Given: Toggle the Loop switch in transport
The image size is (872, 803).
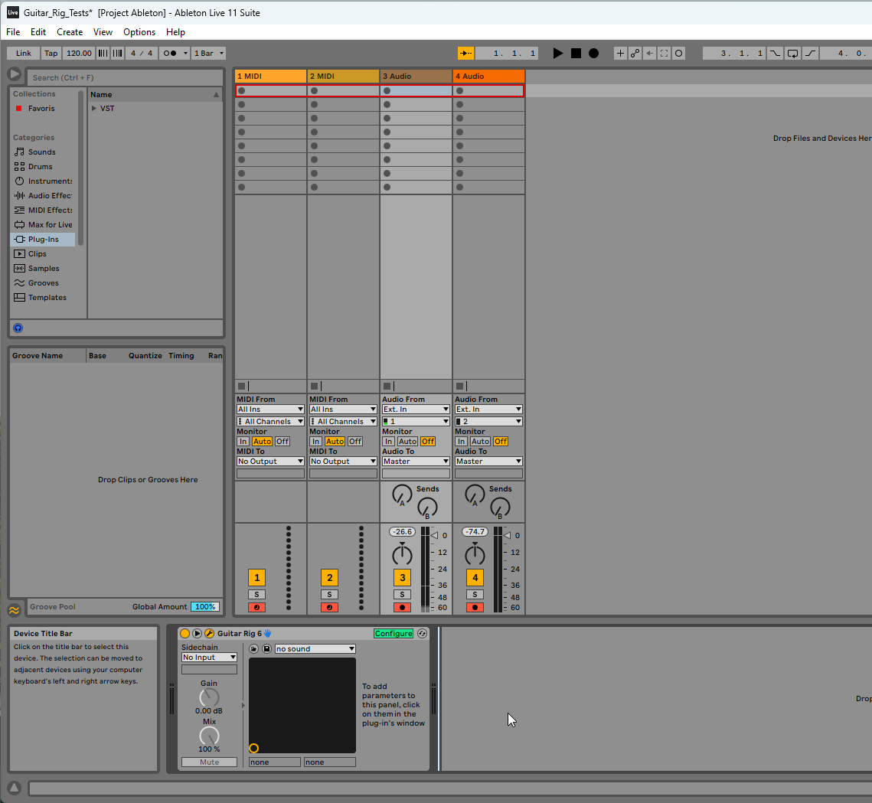Looking at the screenshot, I should pyautogui.click(x=793, y=54).
